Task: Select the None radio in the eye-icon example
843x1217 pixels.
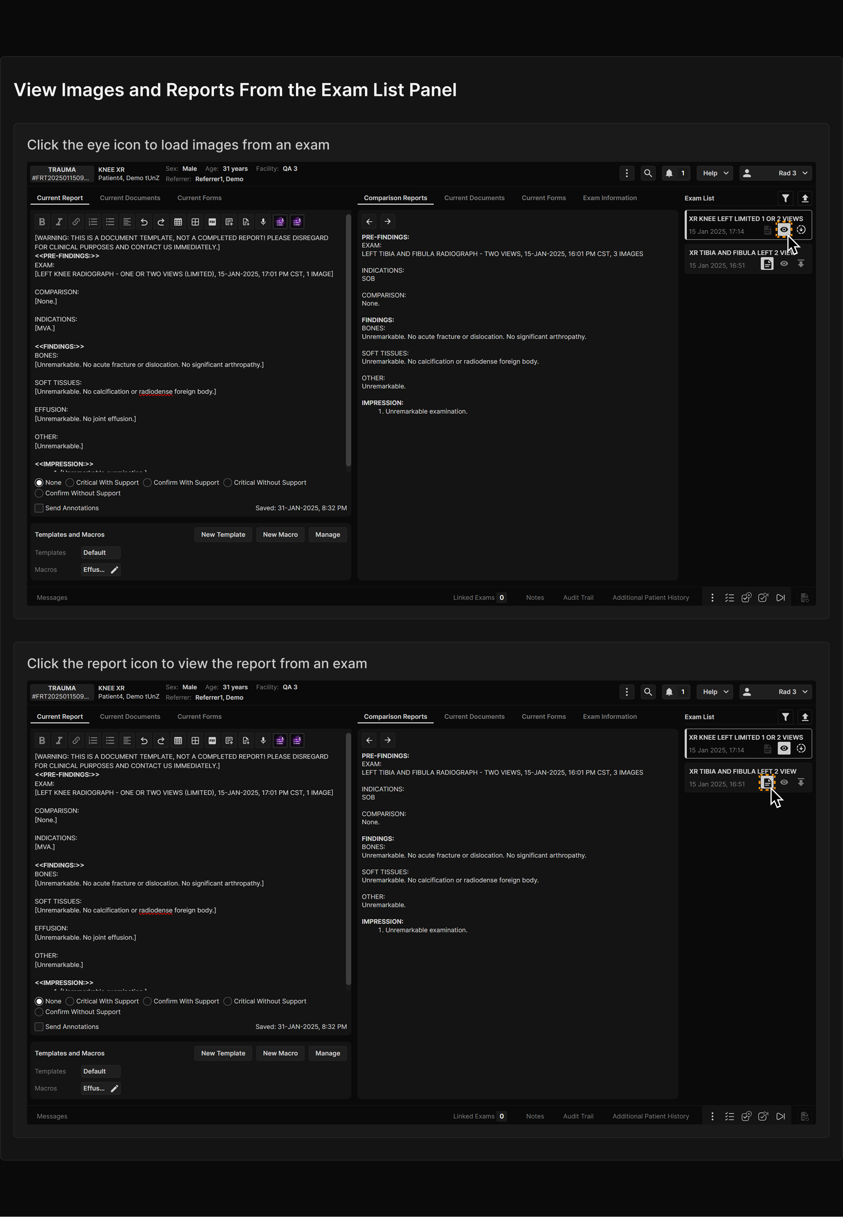Action: coord(39,483)
